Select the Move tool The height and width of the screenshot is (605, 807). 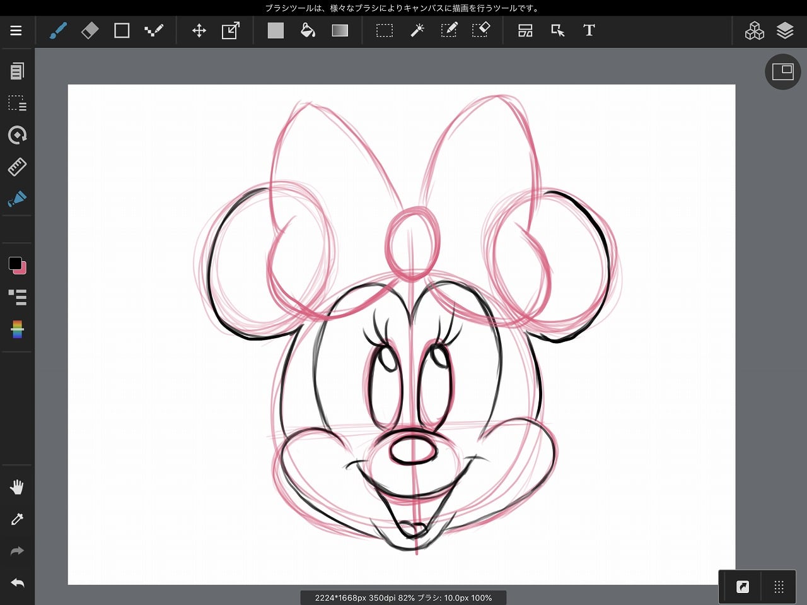click(199, 30)
